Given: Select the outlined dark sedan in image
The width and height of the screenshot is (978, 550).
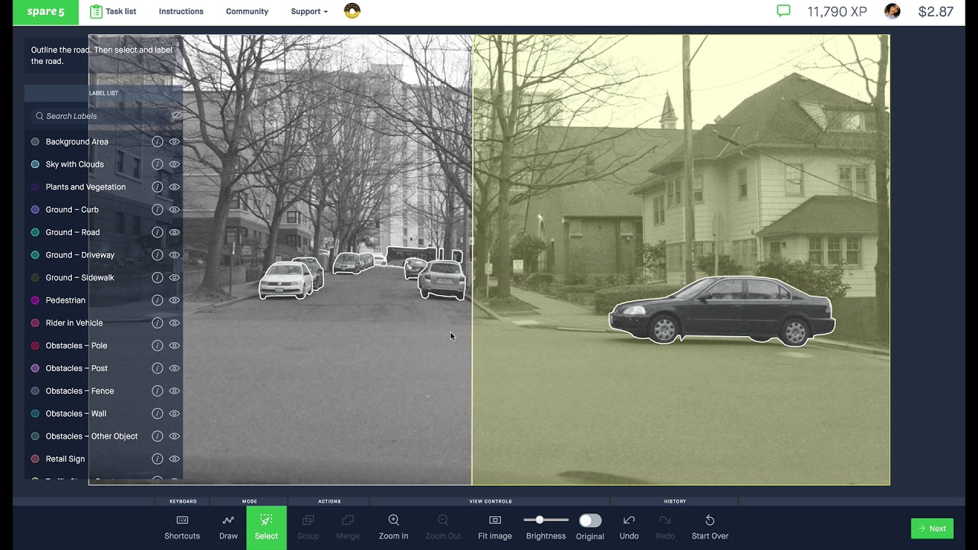Looking at the screenshot, I should (x=722, y=312).
